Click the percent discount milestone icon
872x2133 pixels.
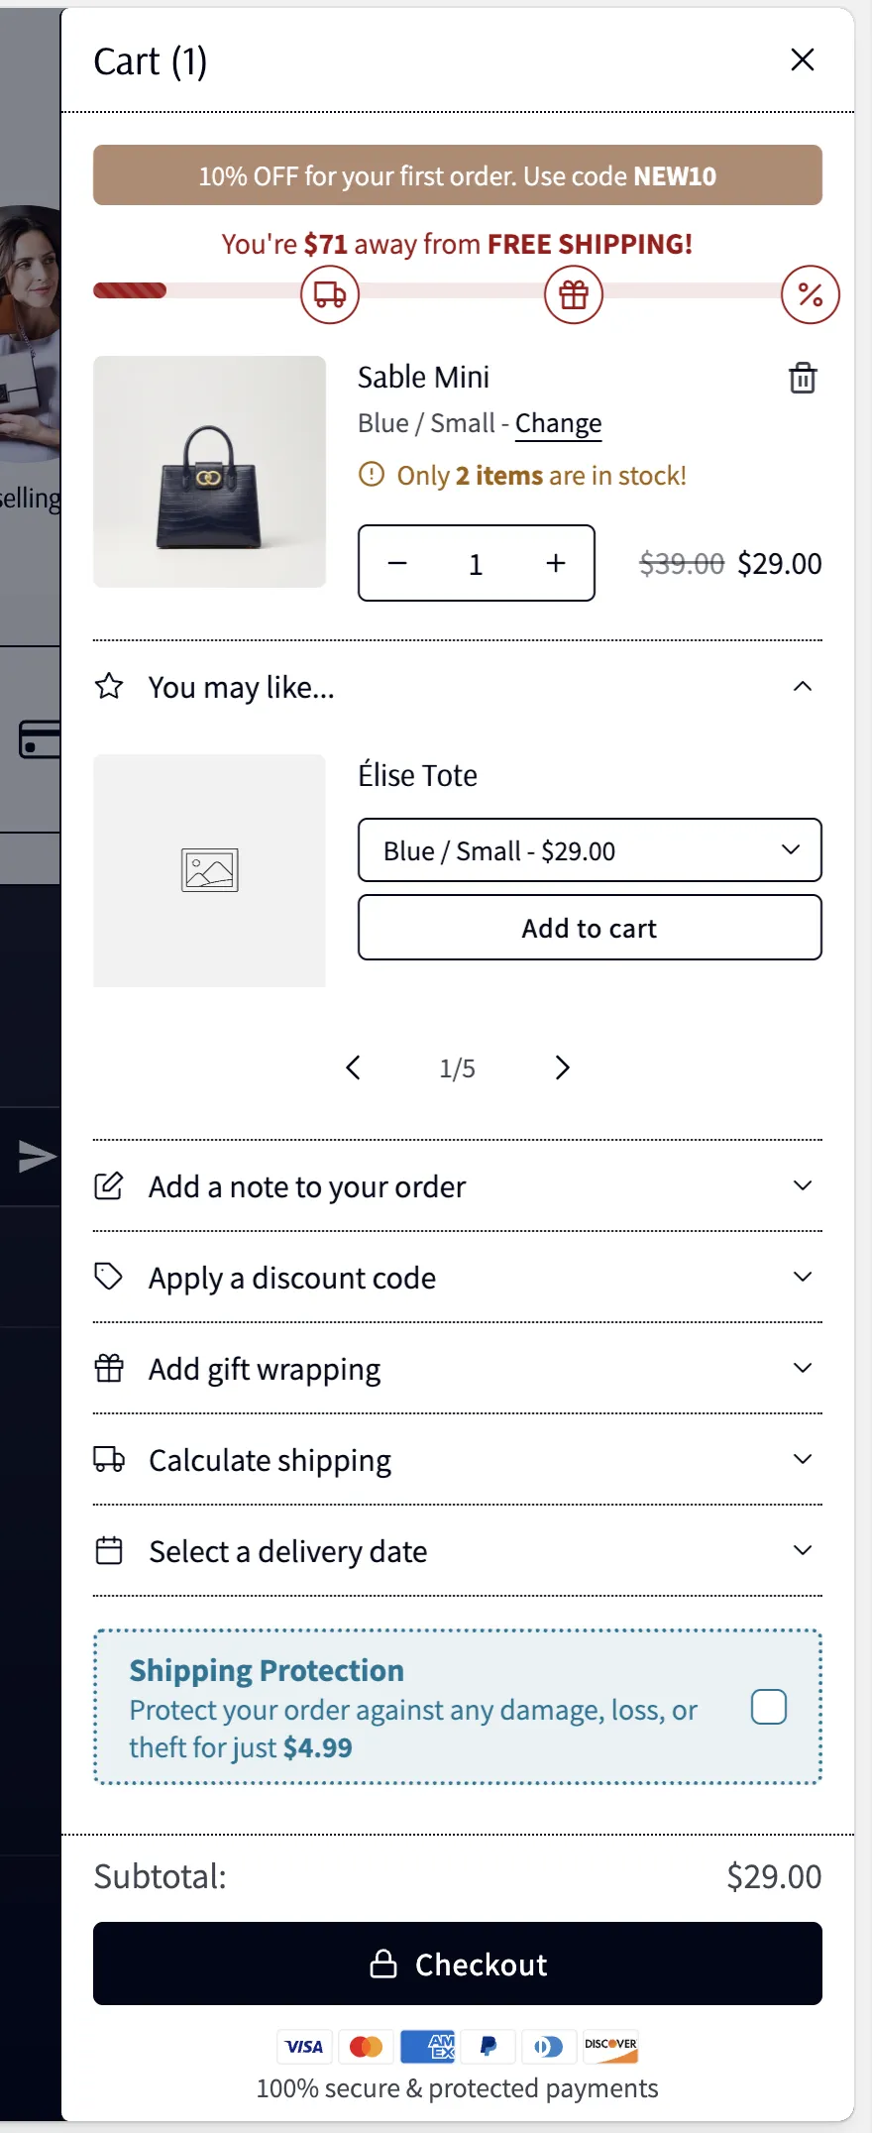pos(810,294)
